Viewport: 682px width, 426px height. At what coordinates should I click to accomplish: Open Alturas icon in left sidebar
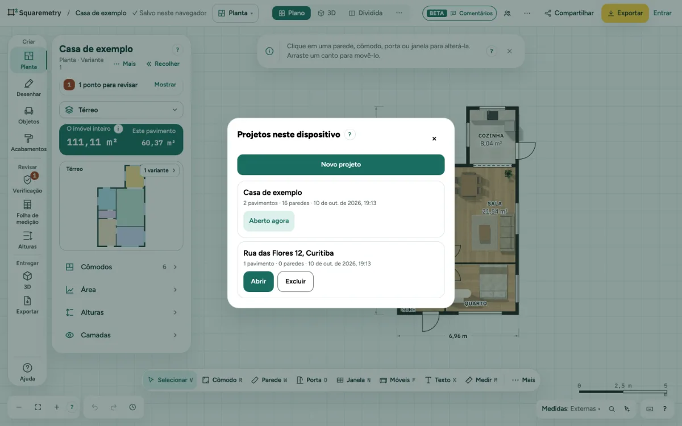pyautogui.click(x=27, y=240)
